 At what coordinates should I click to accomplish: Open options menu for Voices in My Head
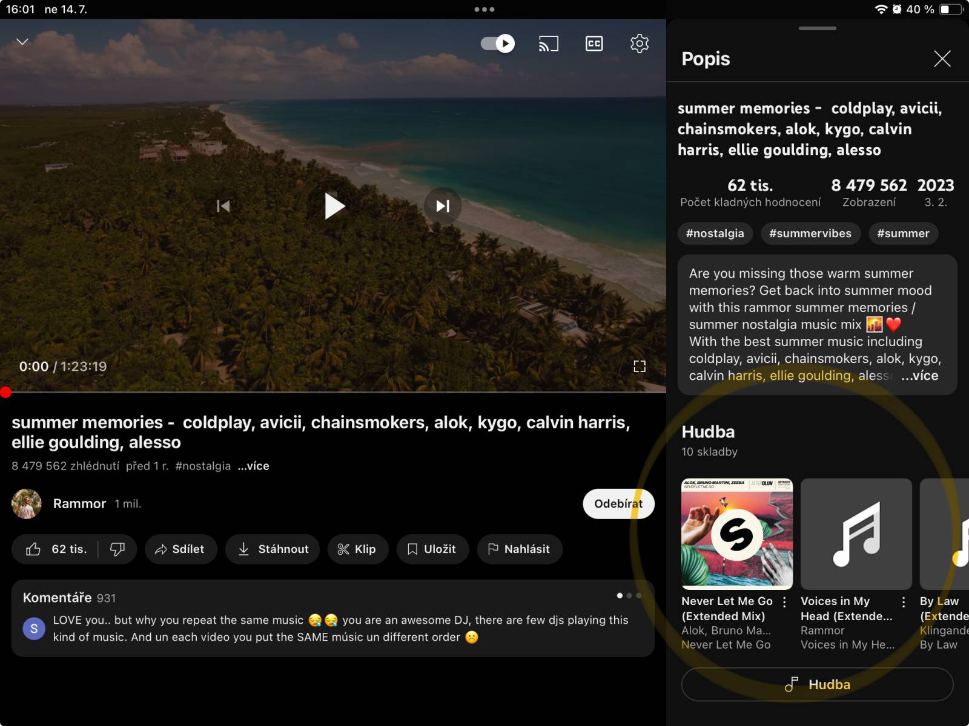click(904, 602)
